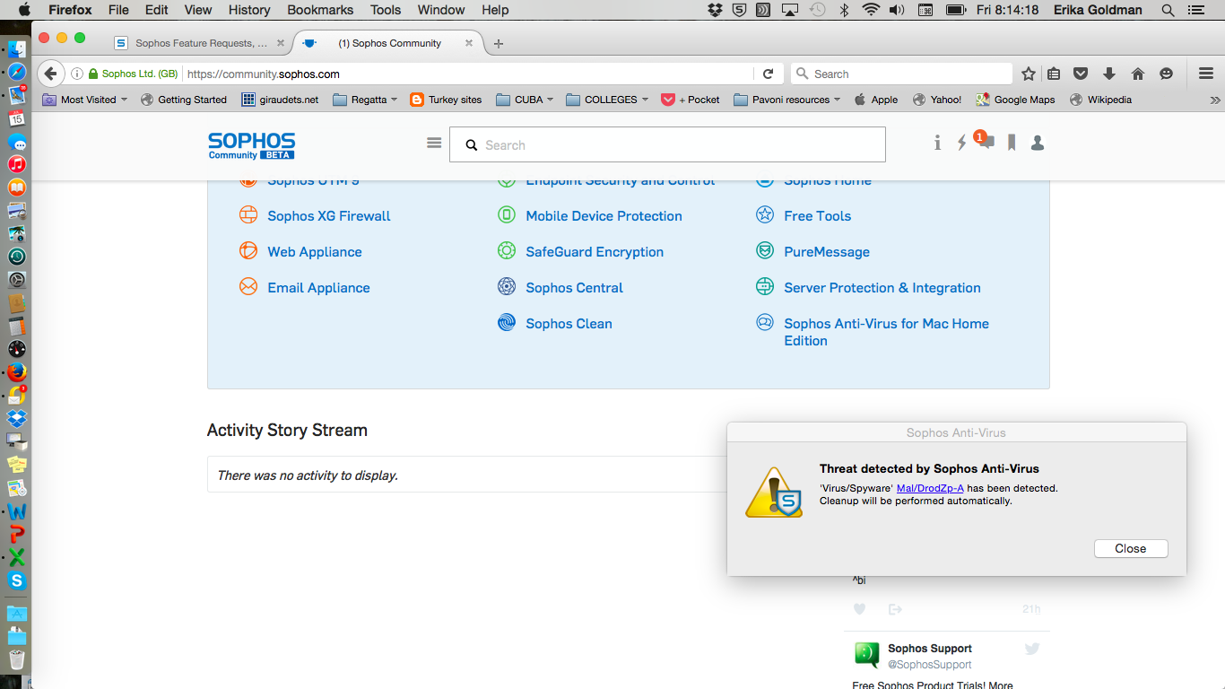Click the Firefox back arrow button
1225x689 pixels.
50,74
